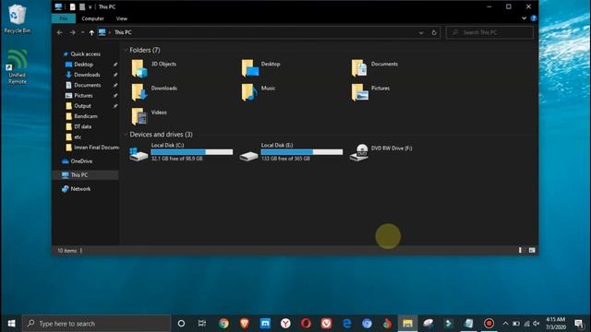Open Task View from the taskbar
This screenshot has height=332, width=591.
point(202,324)
